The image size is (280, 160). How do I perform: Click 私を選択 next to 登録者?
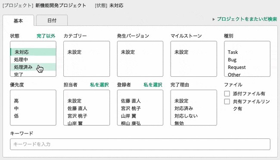[x=153, y=85]
